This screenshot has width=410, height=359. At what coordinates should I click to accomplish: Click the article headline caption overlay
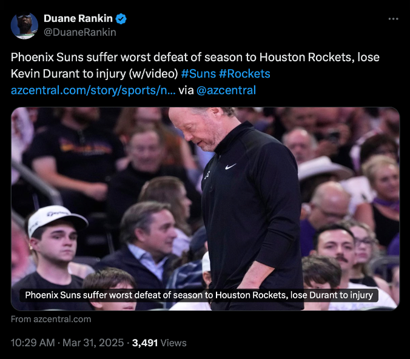[x=199, y=295]
